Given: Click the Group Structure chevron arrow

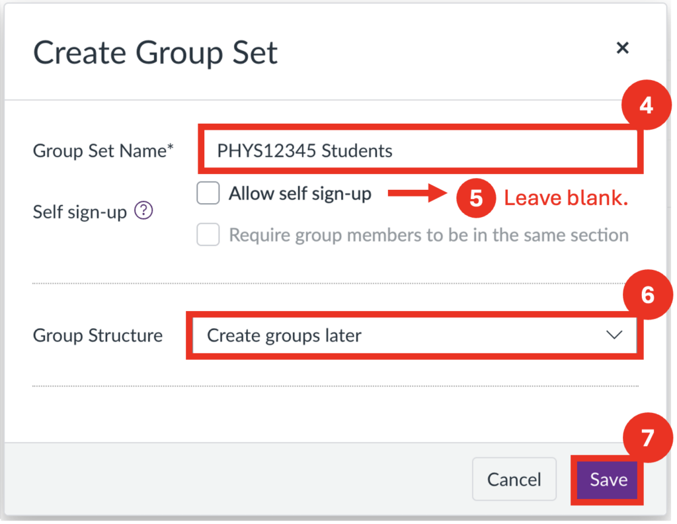Looking at the screenshot, I should pyautogui.click(x=614, y=335).
